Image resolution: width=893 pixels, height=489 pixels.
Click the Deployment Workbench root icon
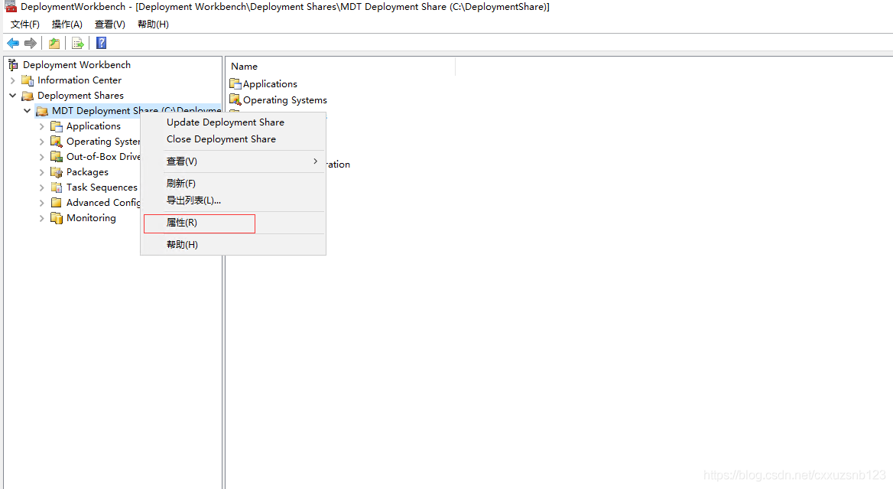[x=14, y=64]
